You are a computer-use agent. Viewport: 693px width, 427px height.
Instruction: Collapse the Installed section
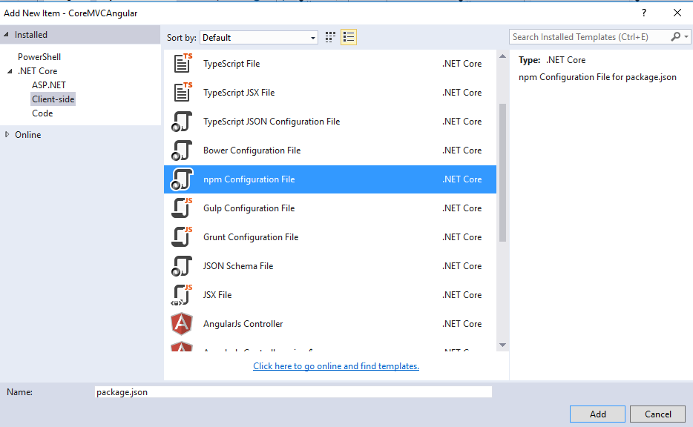click(x=6, y=34)
